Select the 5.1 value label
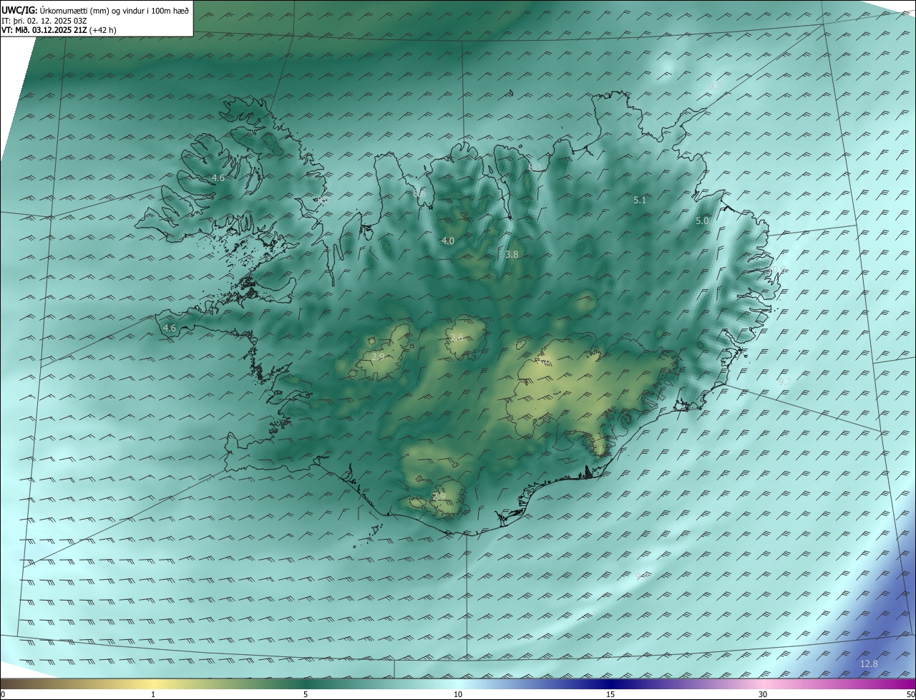Viewport: 916px width, 700px height. (x=640, y=200)
